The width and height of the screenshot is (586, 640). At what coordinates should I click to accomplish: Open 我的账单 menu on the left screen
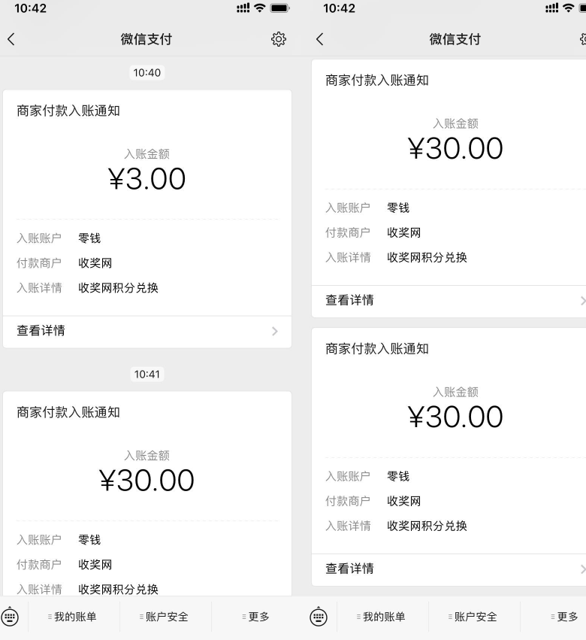click(x=74, y=617)
